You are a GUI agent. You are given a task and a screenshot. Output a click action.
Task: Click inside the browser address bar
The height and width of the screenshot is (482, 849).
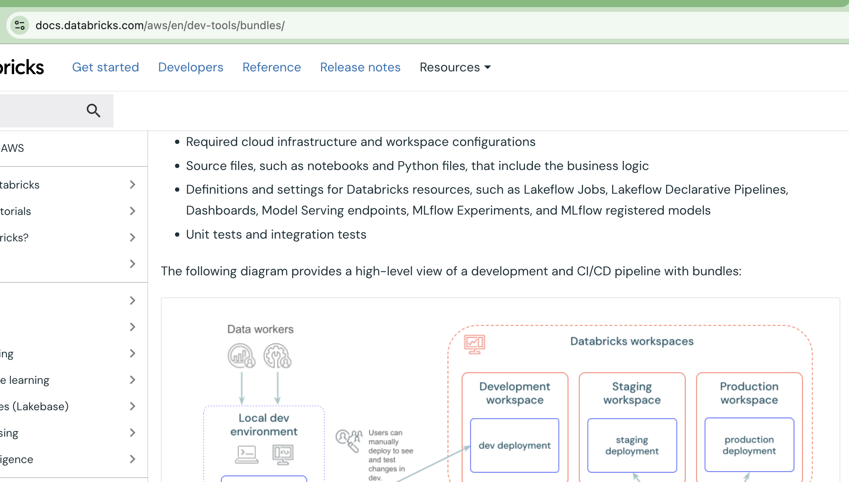tap(276, 25)
